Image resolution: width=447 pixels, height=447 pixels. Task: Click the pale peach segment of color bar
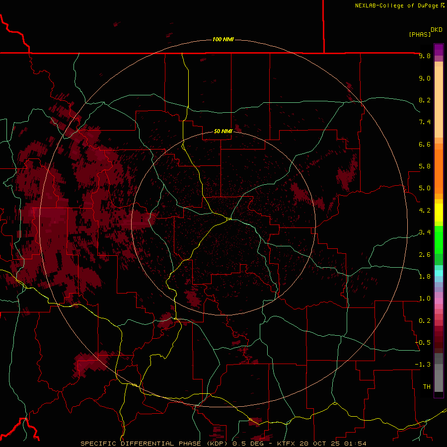click(x=439, y=102)
